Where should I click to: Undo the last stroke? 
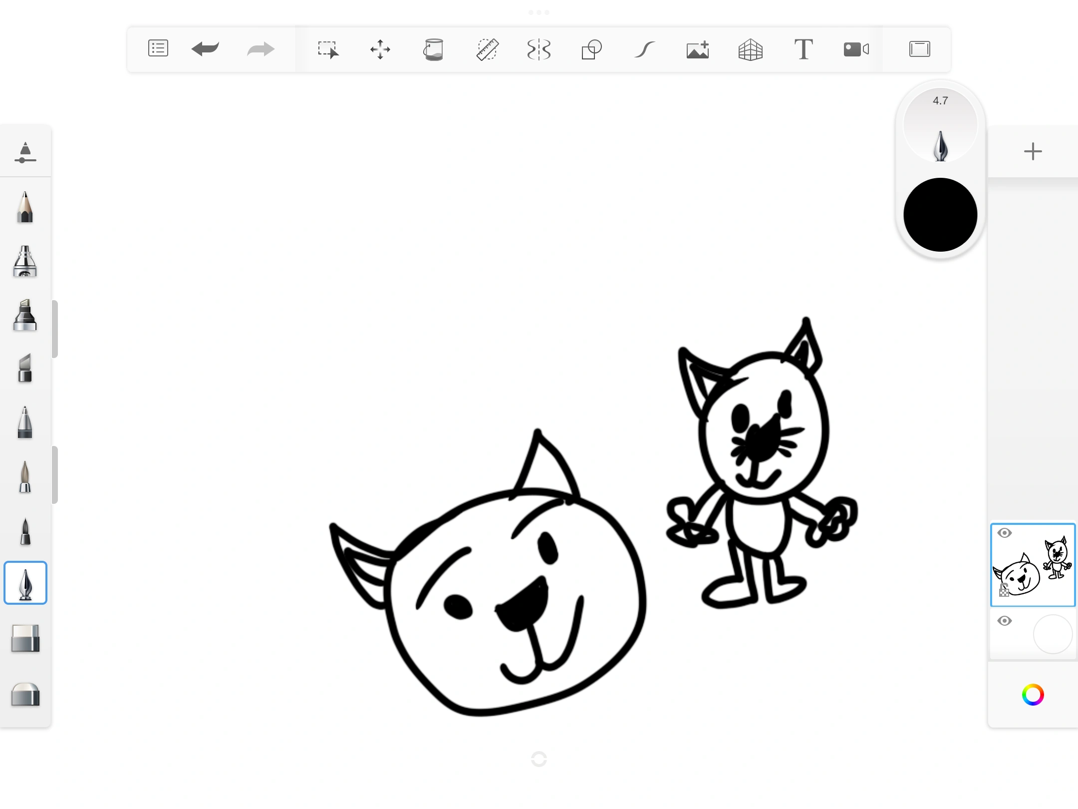(205, 49)
